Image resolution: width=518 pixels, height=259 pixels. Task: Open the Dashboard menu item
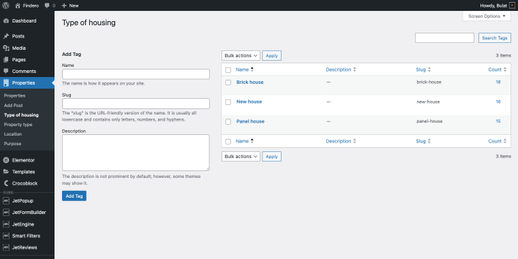click(24, 21)
